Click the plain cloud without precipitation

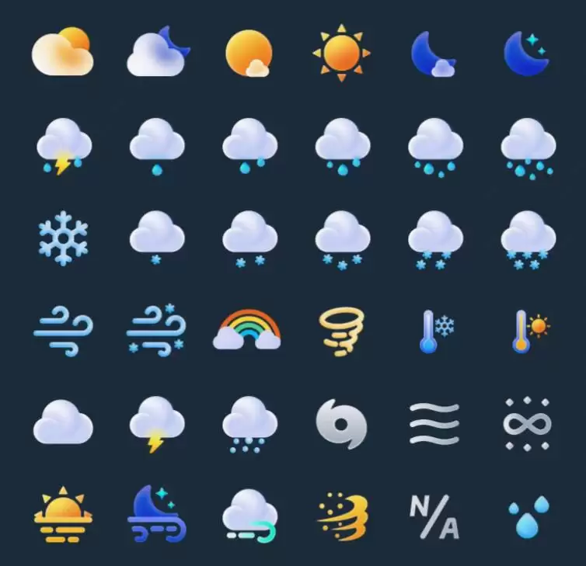[x=63, y=422]
